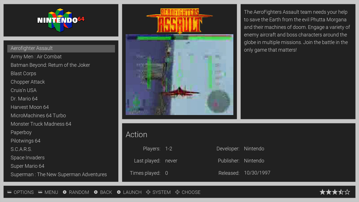Click the D-pad icon beside SYSTEM
Screen dimensions: 359x202
[x=148, y=192]
